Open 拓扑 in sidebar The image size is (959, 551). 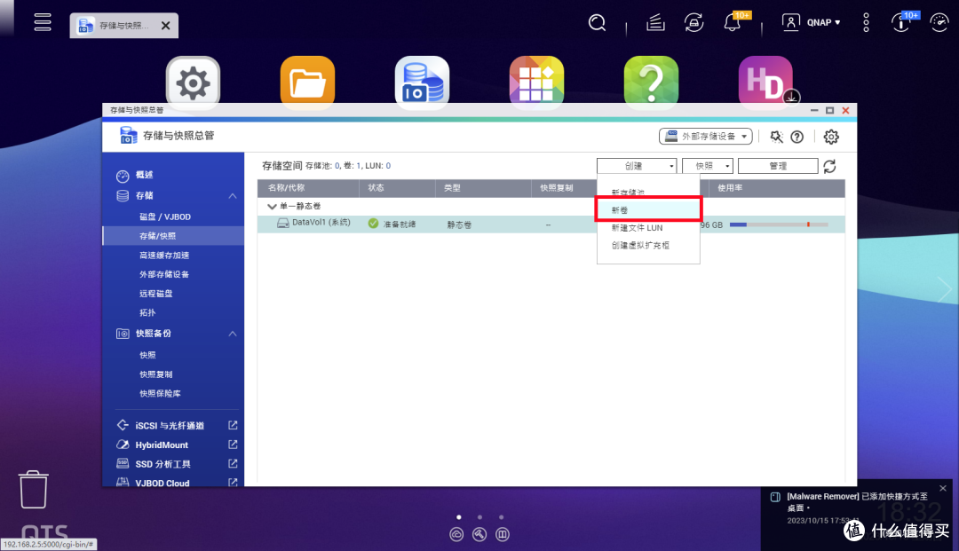[147, 312]
